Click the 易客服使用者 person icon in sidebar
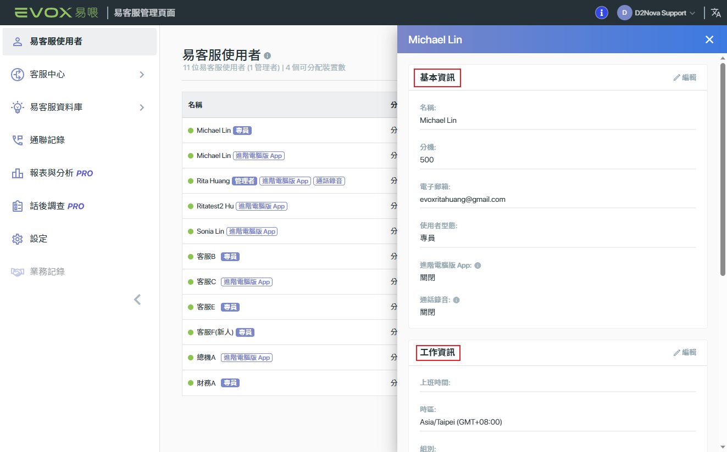727x452 pixels. tap(18, 41)
